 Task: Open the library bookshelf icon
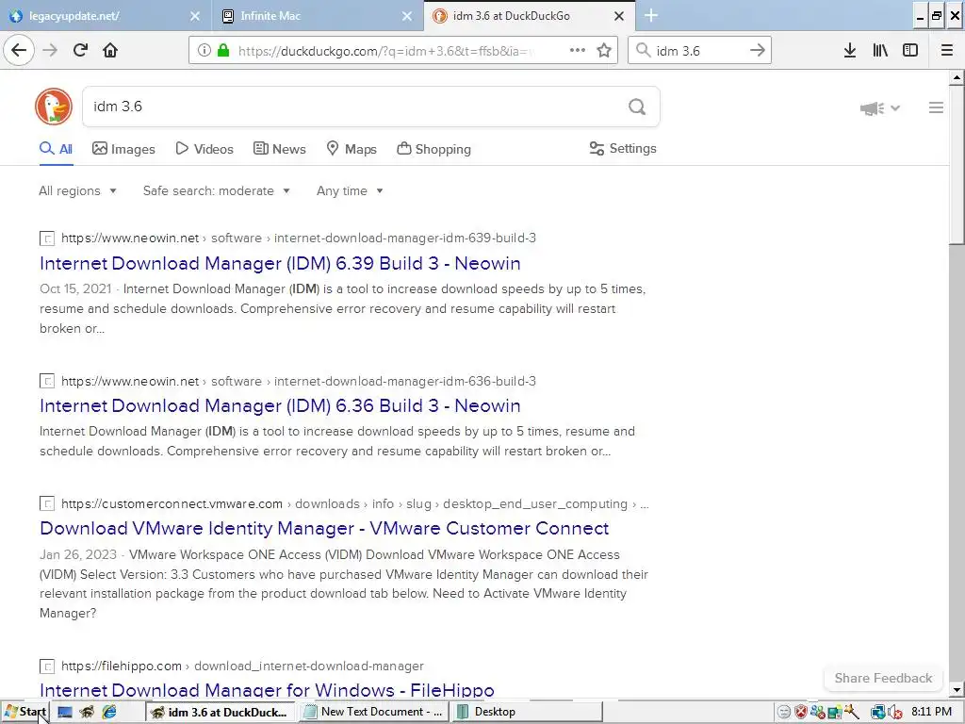click(880, 51)
